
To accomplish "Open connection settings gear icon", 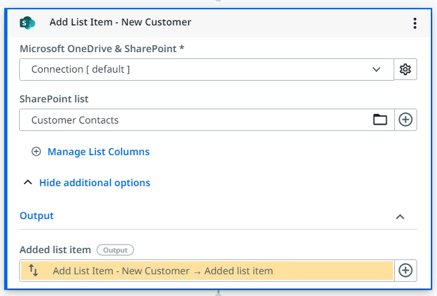I will pos(405,70).
